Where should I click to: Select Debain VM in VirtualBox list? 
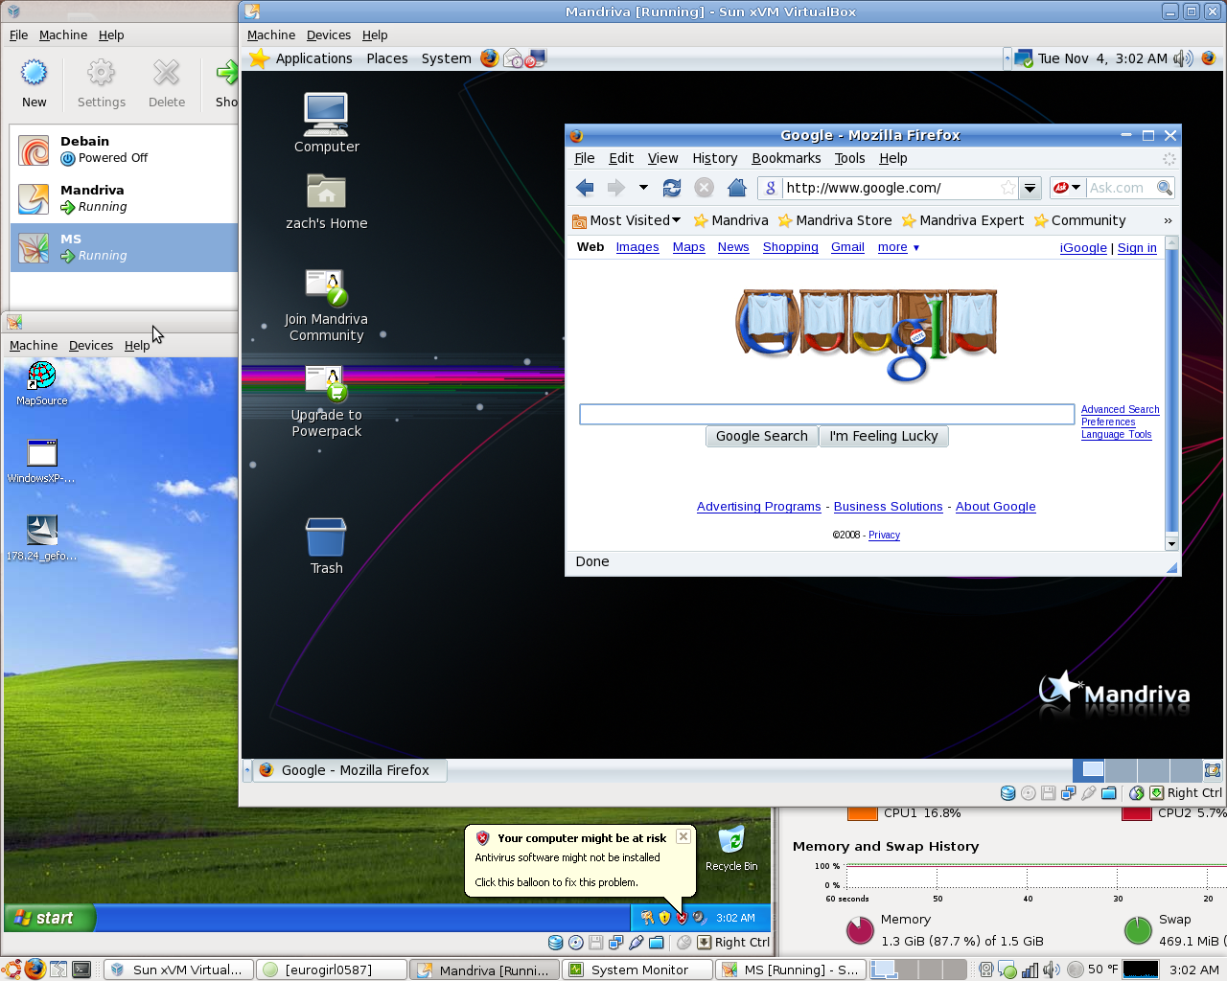pyautogui.click(x=124, y=150)
